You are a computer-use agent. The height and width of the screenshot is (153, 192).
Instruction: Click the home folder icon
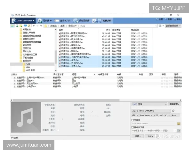(x=12, y=26)
